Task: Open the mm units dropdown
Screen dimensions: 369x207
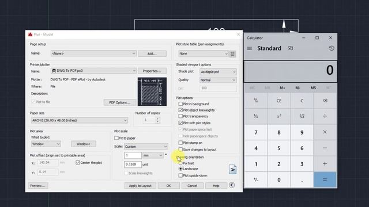Action: tap(153, 155)
